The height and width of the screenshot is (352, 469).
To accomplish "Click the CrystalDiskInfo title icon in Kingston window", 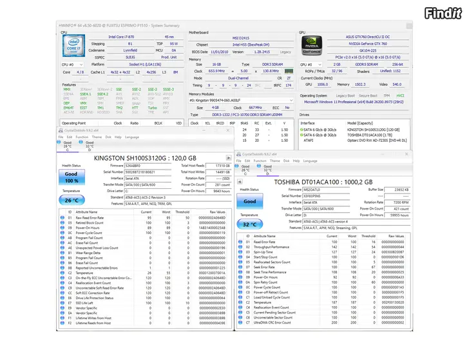I will pyautogui.click(x=61, y=130).
